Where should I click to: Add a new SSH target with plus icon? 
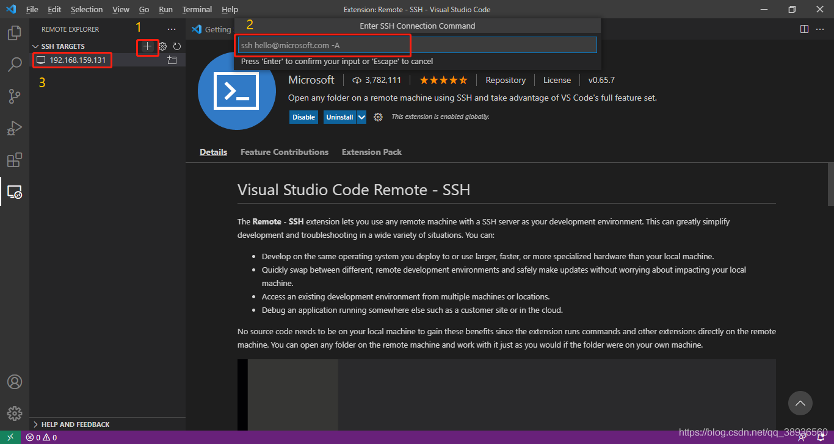[x=147, y=46]
